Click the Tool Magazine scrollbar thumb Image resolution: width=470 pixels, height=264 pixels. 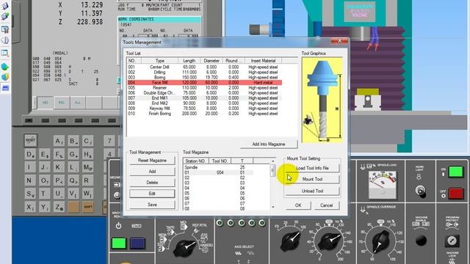(272, 170)
